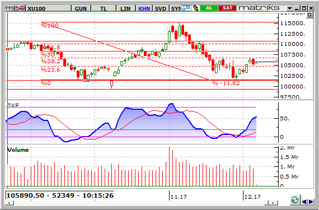
Task: Click the Matriks 'm' logo icon
Action: tap(10, 8)
